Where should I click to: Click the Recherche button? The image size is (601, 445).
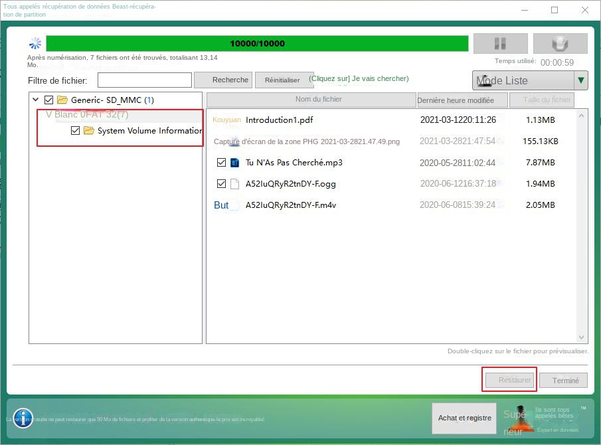tap(223, 80)
